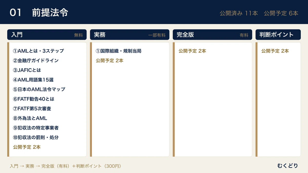308x173 pixels.
Task: Click the 無料 label on 入門 header
Action: [x=79, y=35]
